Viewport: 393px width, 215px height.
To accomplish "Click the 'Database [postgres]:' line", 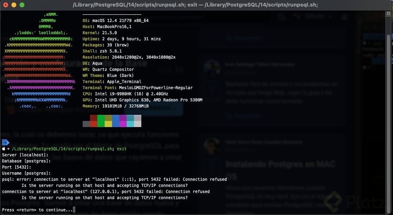I will (26, 161).
